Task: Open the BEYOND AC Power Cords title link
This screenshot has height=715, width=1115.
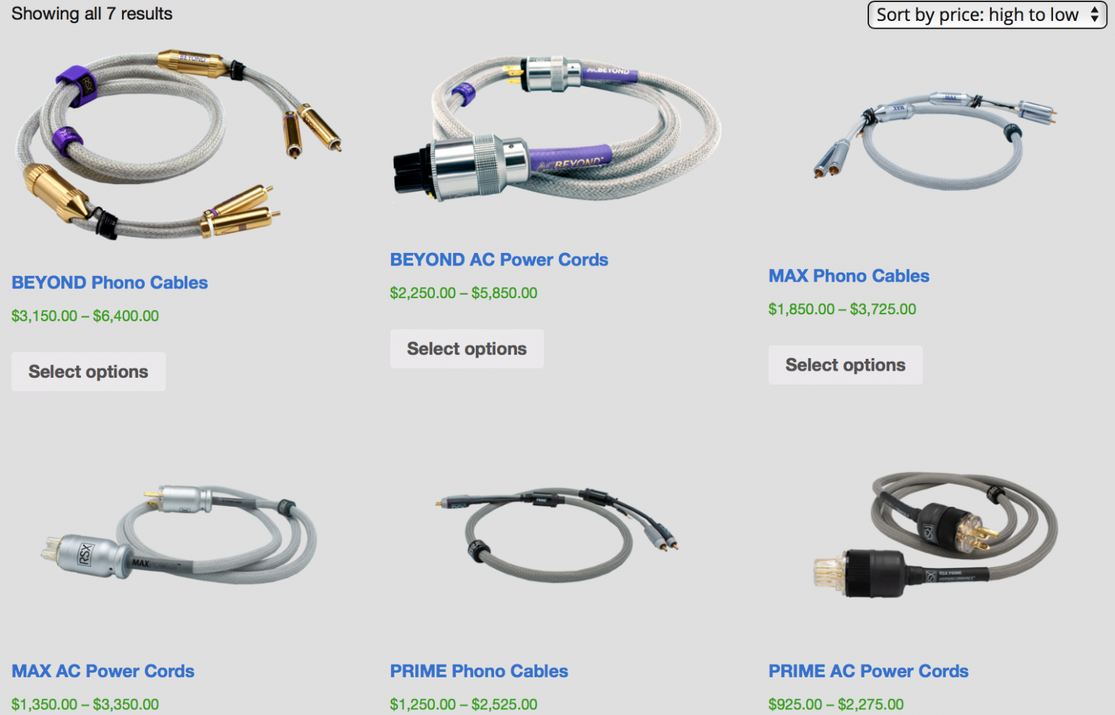Action: [x=499, y=260]
